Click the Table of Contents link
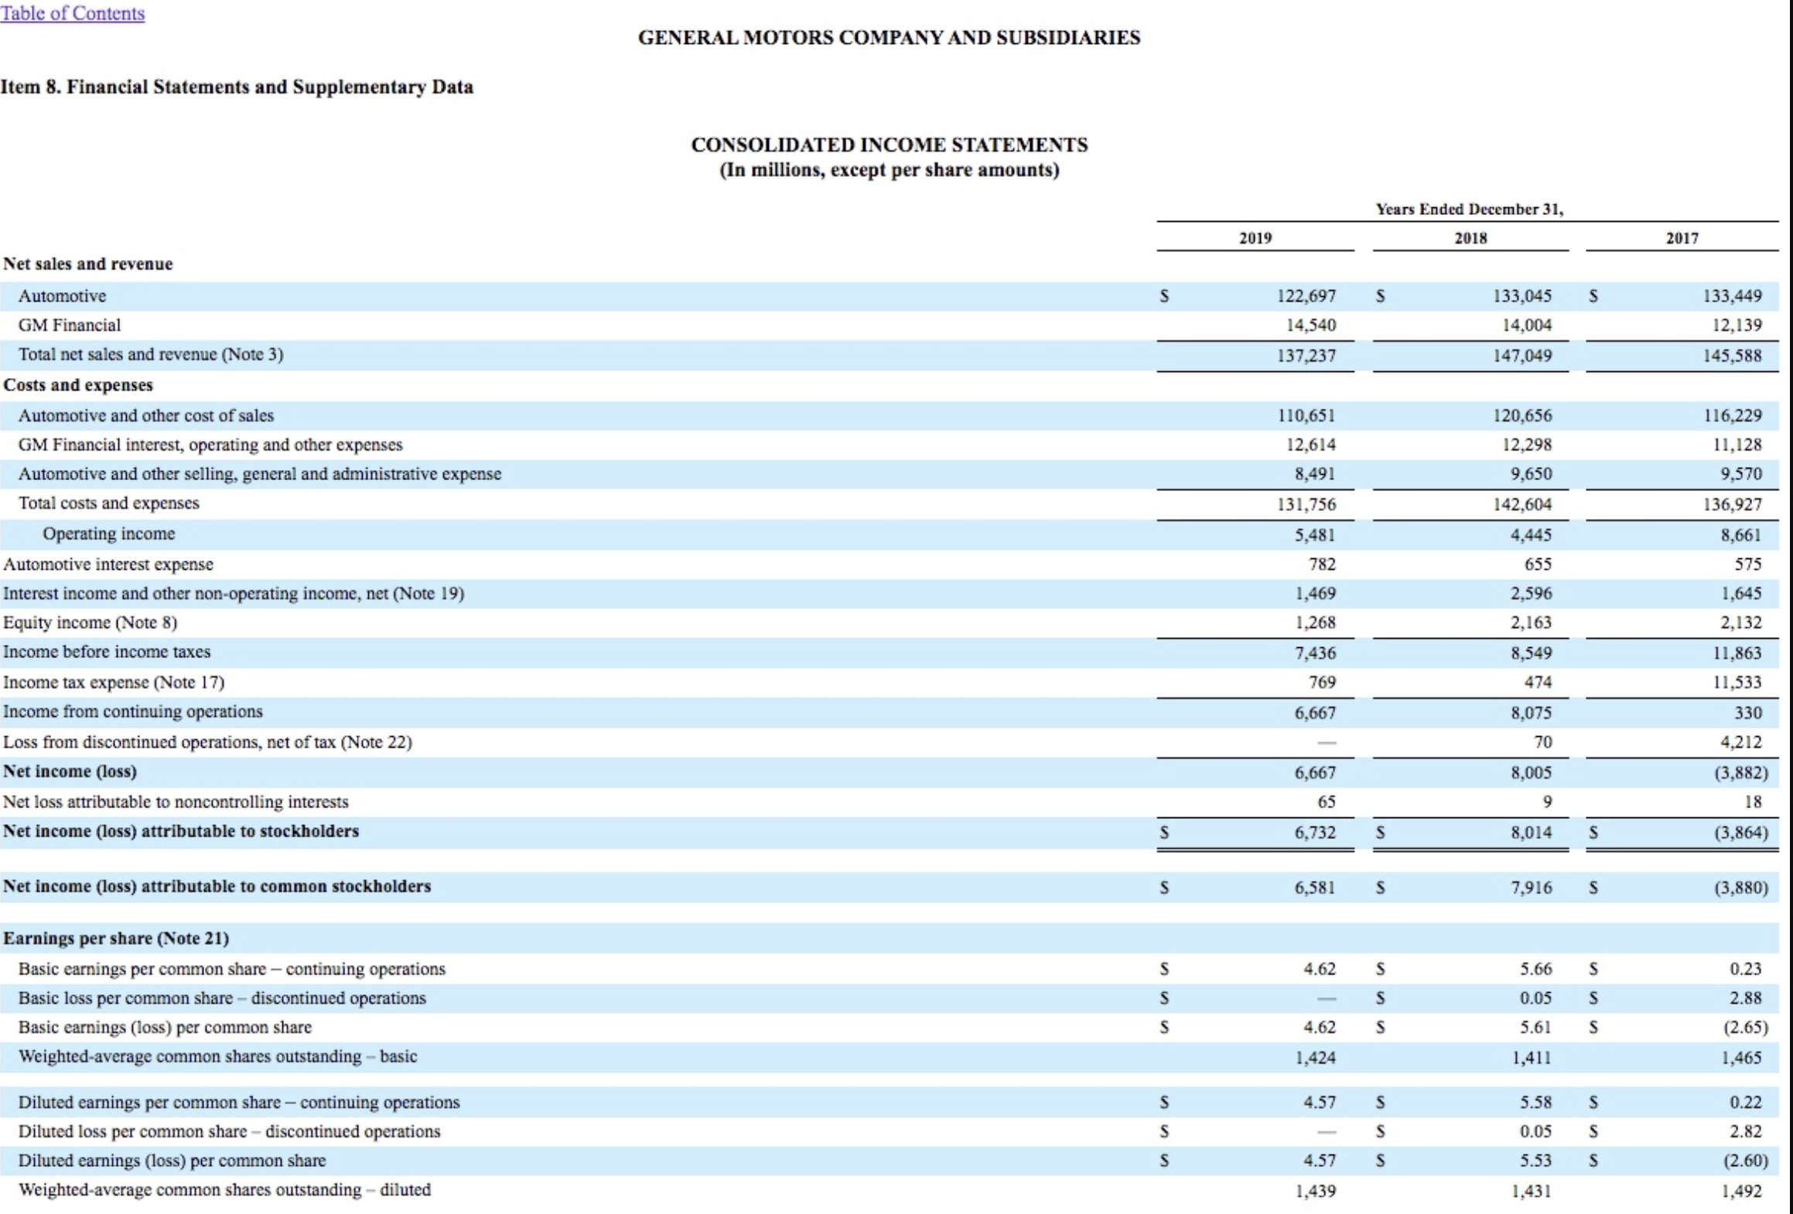The height and width of the screenshot is (1214, 1793). pyautogui.click(x=72, y=13)
